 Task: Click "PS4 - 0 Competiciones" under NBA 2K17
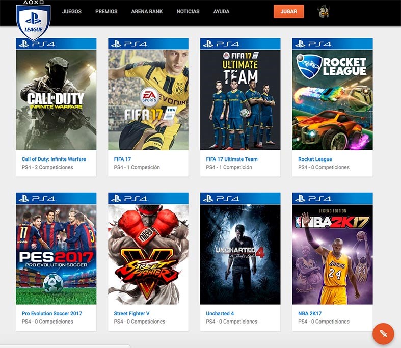click(x=324, y=322)
